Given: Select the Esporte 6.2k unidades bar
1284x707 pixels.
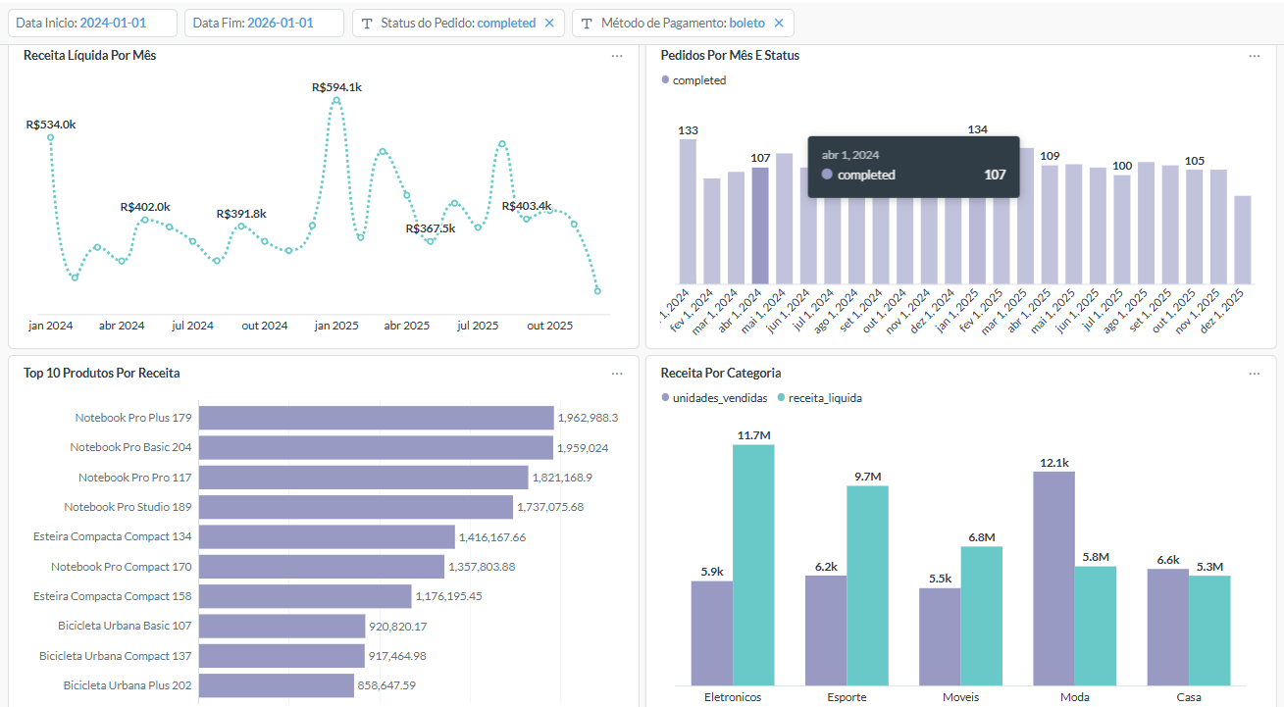Looking at the screenshot, I should [826, 631].
